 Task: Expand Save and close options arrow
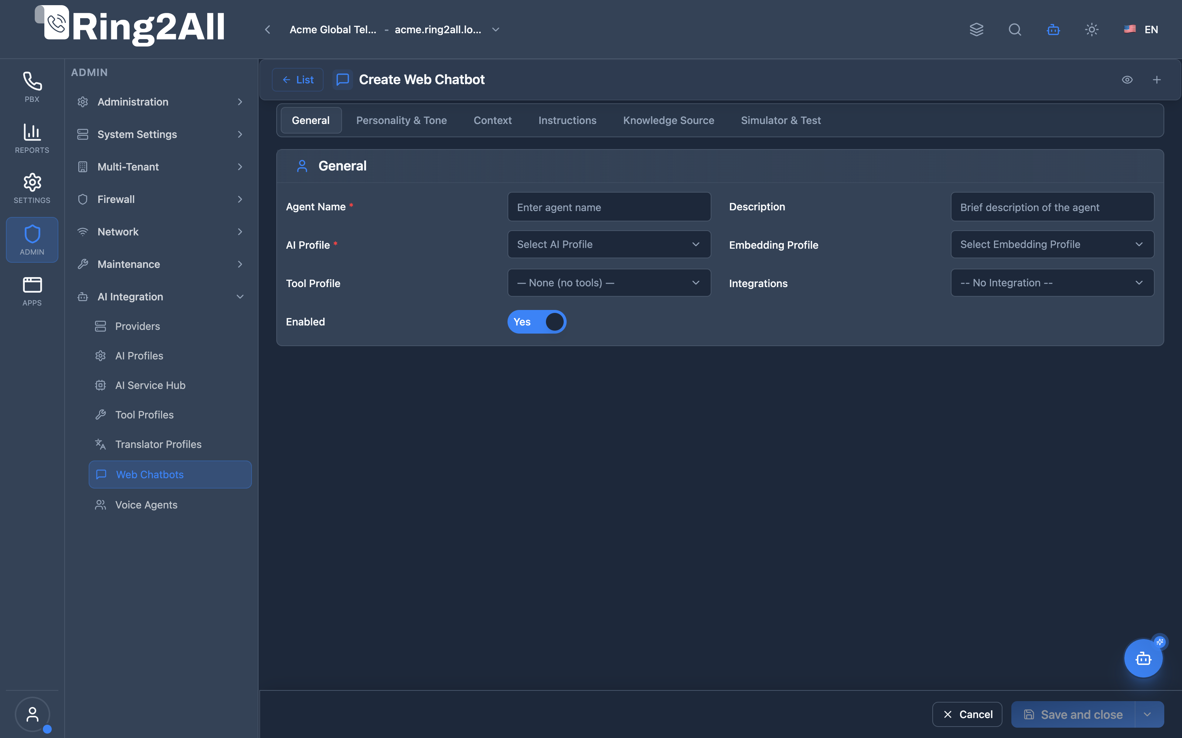[x=1148, y=715]
